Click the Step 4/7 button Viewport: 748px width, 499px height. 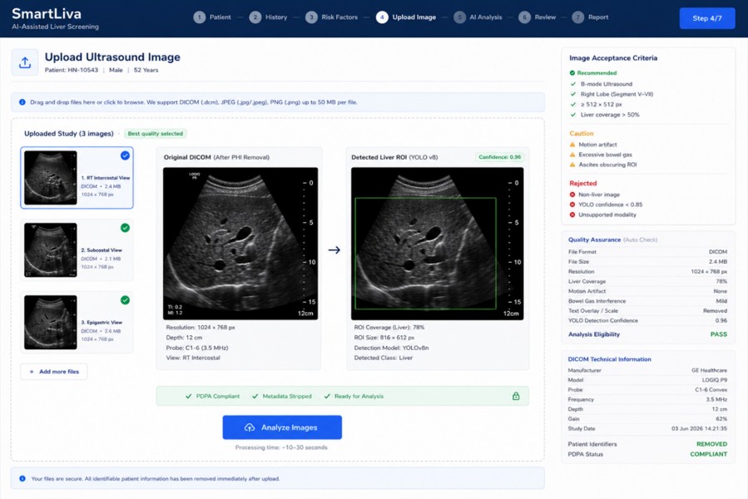(707, 18)
